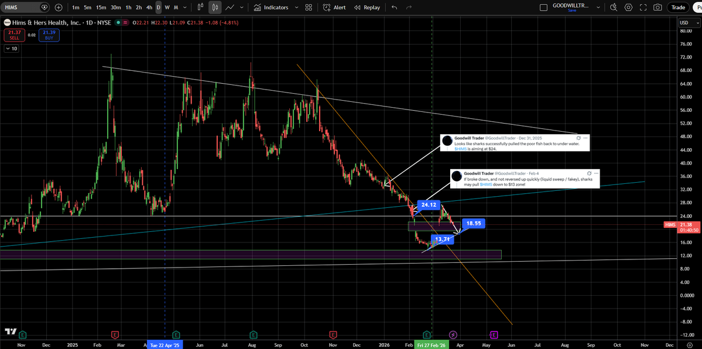
Task: Click the purple lightning event marker
Action: coord(453,334)
